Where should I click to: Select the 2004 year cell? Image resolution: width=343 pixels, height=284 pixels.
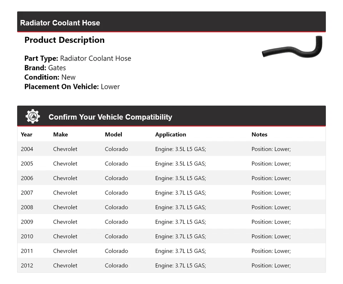[27, 149]
